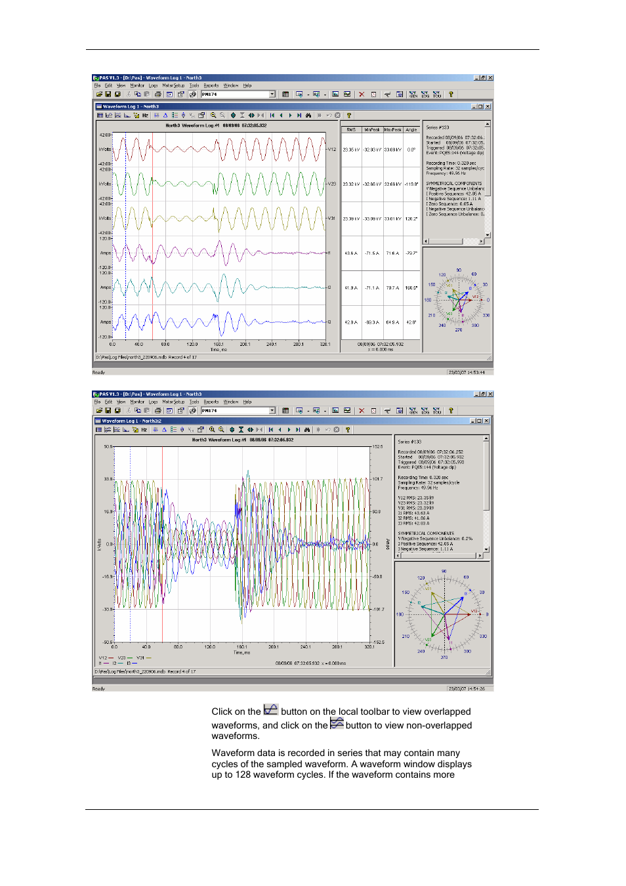This screenshot has width=626, height=886.
Task: Click Open folder icon in upper screenshot's main toolbar
Action: pos(99,95)
